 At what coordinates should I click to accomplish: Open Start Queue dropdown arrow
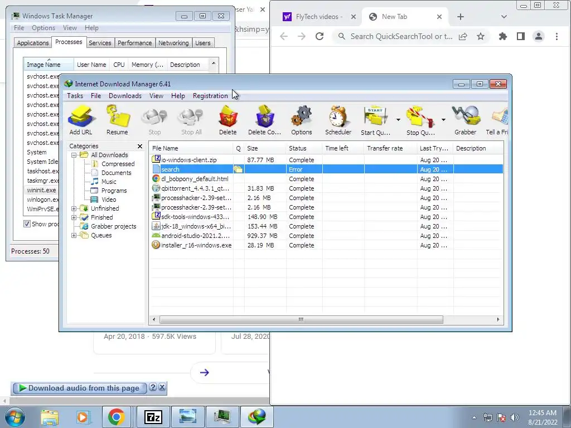(398, 120)
